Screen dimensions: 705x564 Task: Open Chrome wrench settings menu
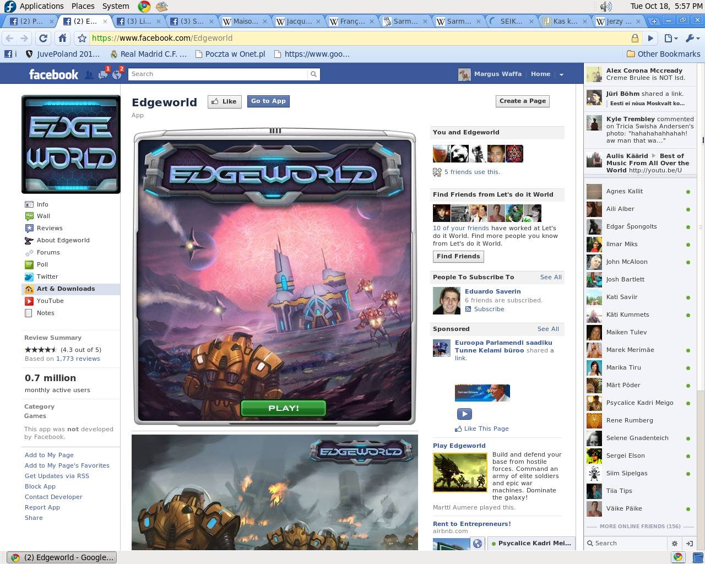tap(691, 38)
